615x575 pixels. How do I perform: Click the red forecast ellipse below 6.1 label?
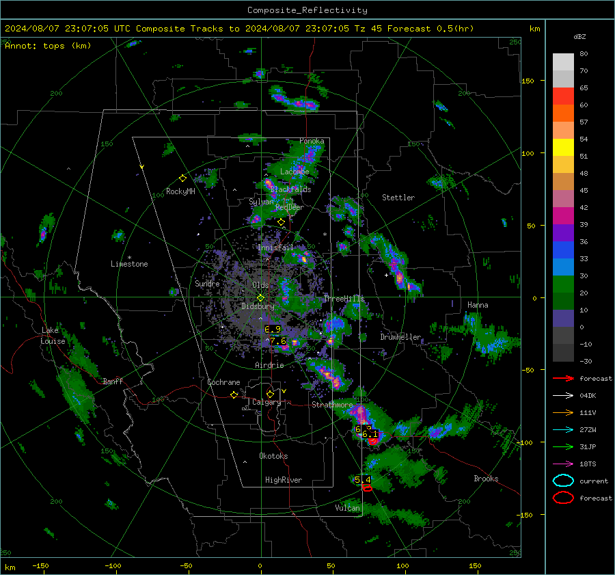click(x=372, y=441)
